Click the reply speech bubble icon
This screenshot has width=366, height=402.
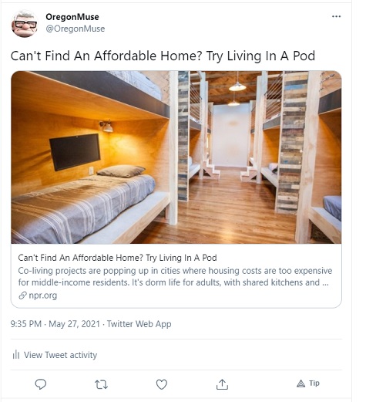41,384
